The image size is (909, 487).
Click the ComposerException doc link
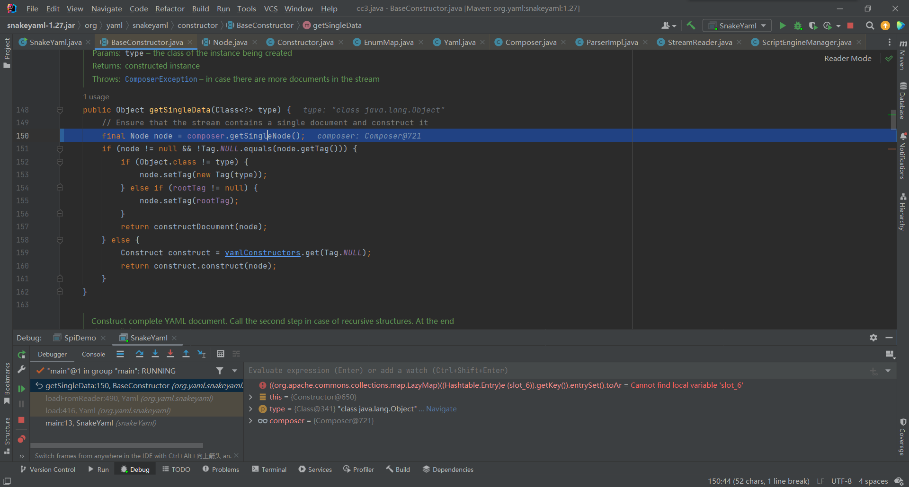click(161, 79)
